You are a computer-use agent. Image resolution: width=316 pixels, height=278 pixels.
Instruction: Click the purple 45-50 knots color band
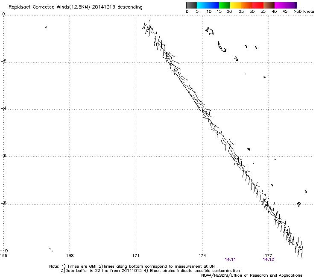pyautogui.click(x=291, y=5)
